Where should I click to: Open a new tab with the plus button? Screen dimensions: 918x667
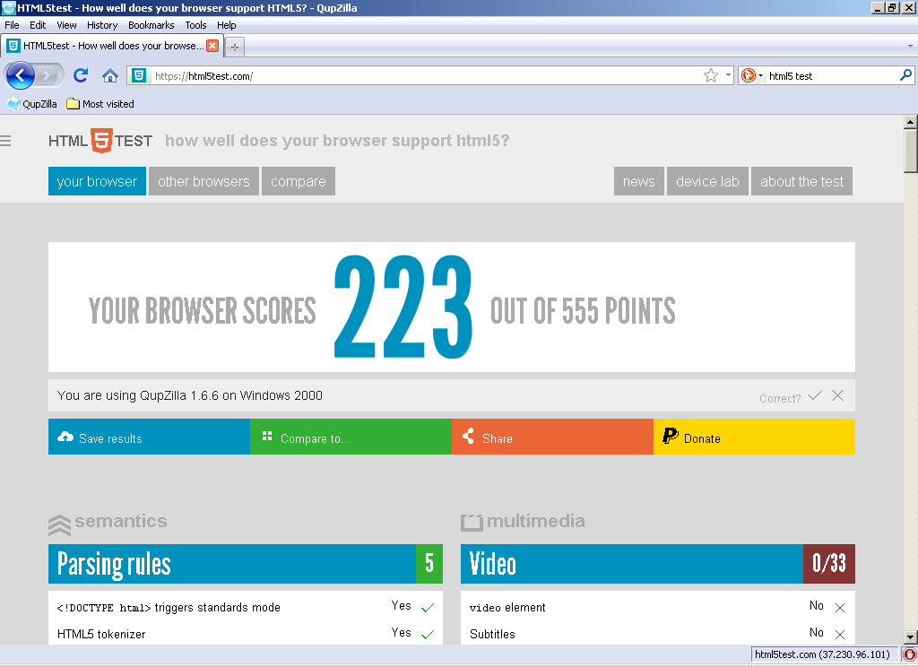pyautogui.click(x=235, y=48)
